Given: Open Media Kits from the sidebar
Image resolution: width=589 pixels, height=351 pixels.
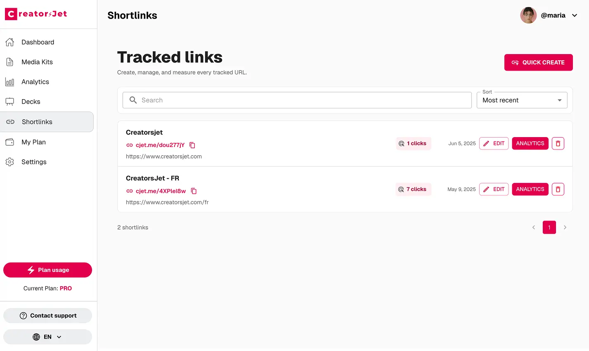Looking at the screenshot, I should (x=37, y=62).
